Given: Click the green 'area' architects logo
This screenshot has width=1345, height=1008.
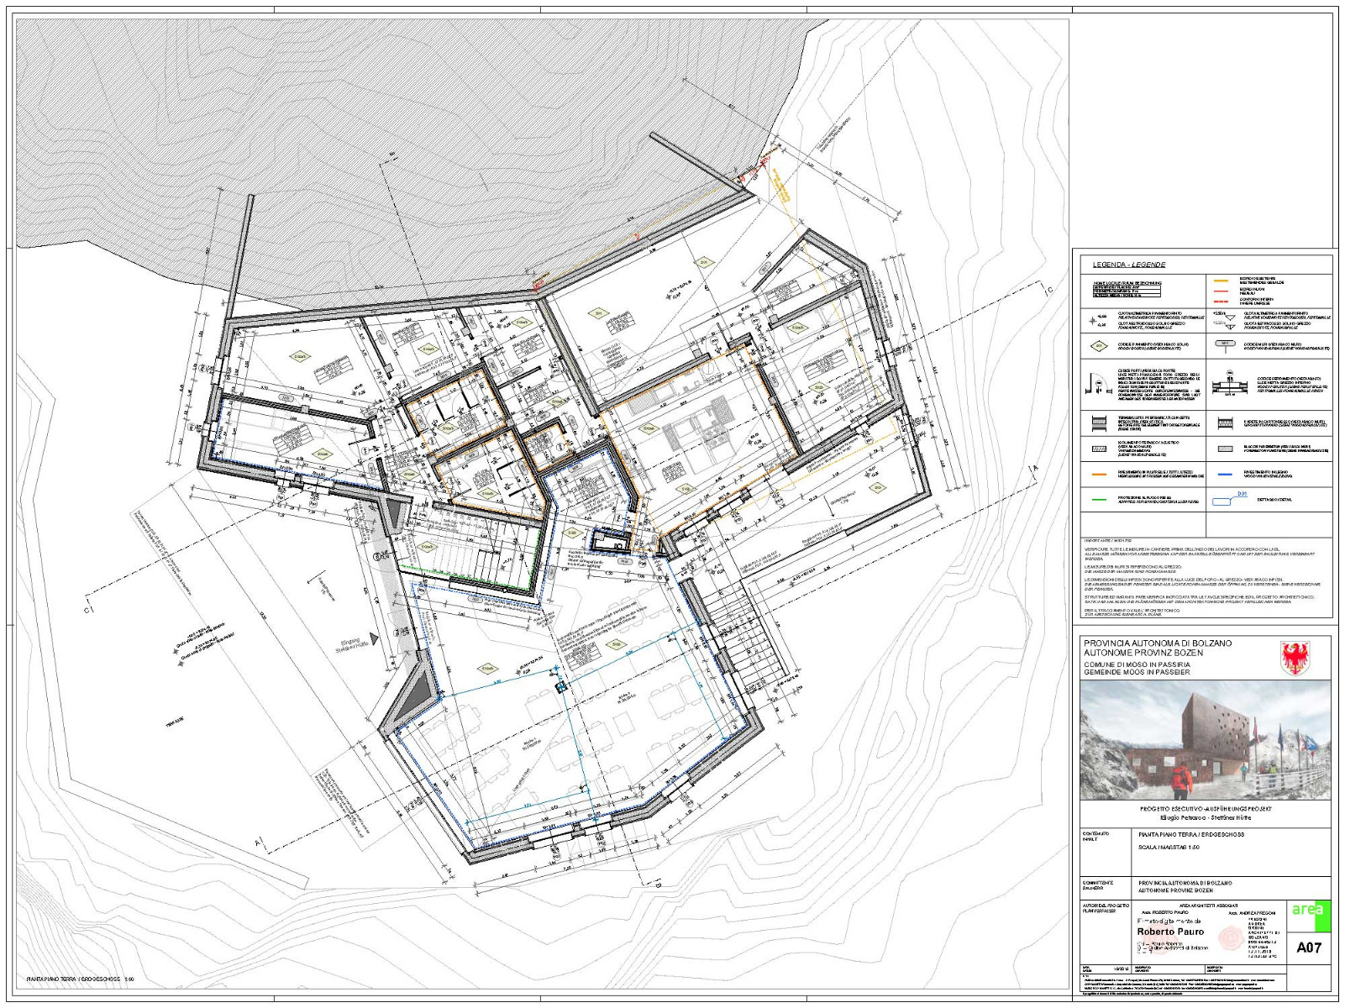Looking at the screenshot, I should pos(1310,916).
